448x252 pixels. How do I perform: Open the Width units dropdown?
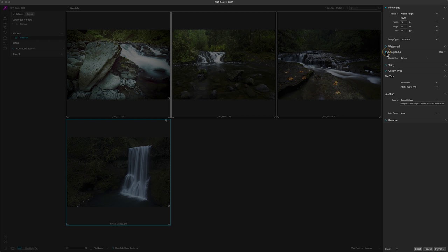click(x=423, y=22)
